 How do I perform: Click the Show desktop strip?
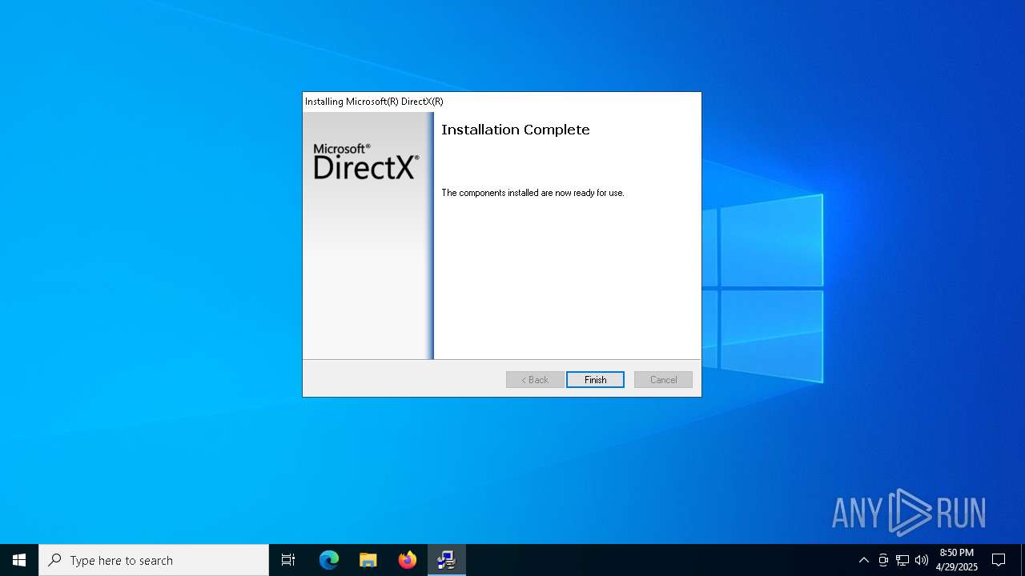point(1023,560)
